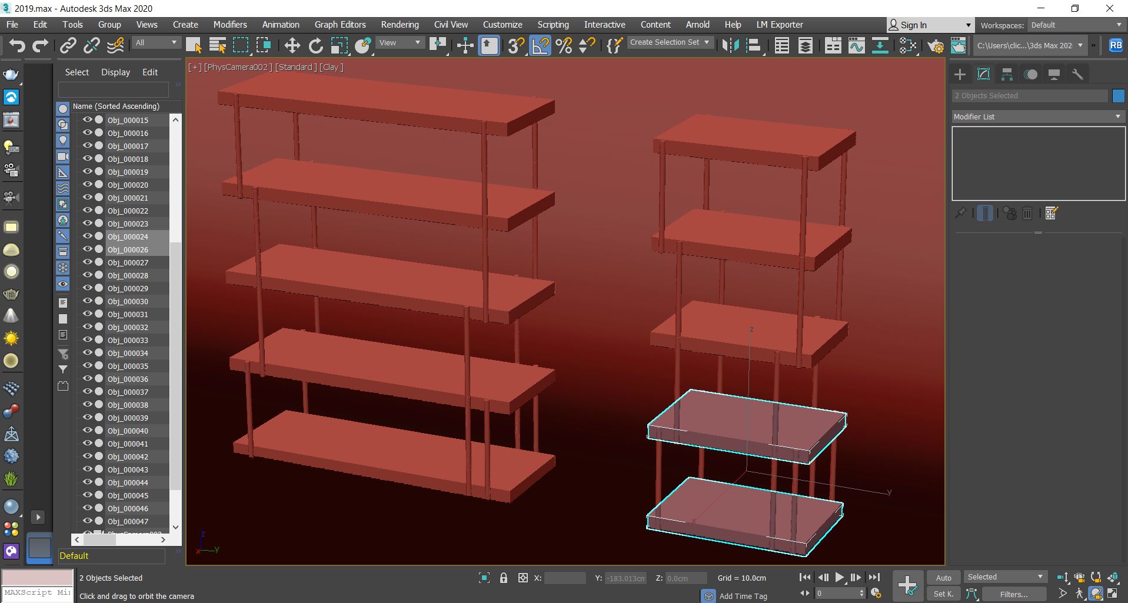1128x603 pixels.
Task: Click the blue object color swatch
Action: [1118, 95]
